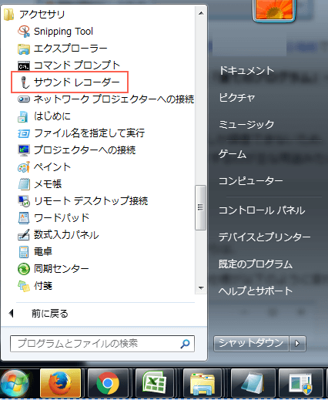The height and width of the screenshot is (400, 328).
Task: Click the プロジェクターへの接続 monitor icon
Action: pyautogui.click(x=24, y=150)
